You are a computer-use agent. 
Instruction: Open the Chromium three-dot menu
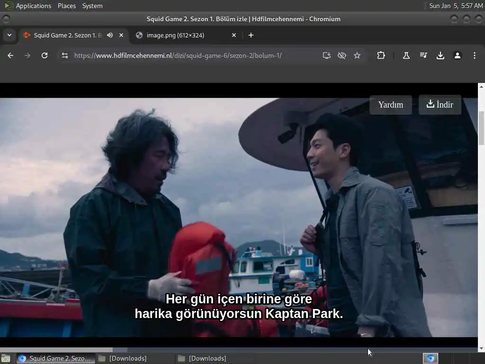pyautogui.click(x=475, y=55)
